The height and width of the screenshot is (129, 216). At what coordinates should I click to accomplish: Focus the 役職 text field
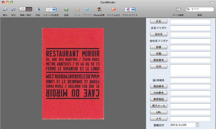pos(190,54)
